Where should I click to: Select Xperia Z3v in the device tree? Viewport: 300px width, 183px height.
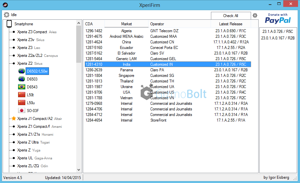31,40
